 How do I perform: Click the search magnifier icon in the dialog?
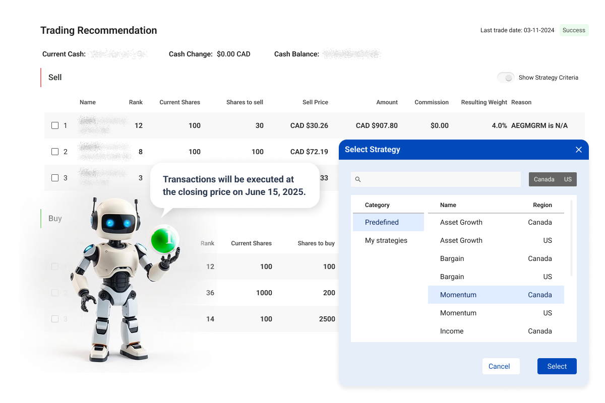[358, 179]
